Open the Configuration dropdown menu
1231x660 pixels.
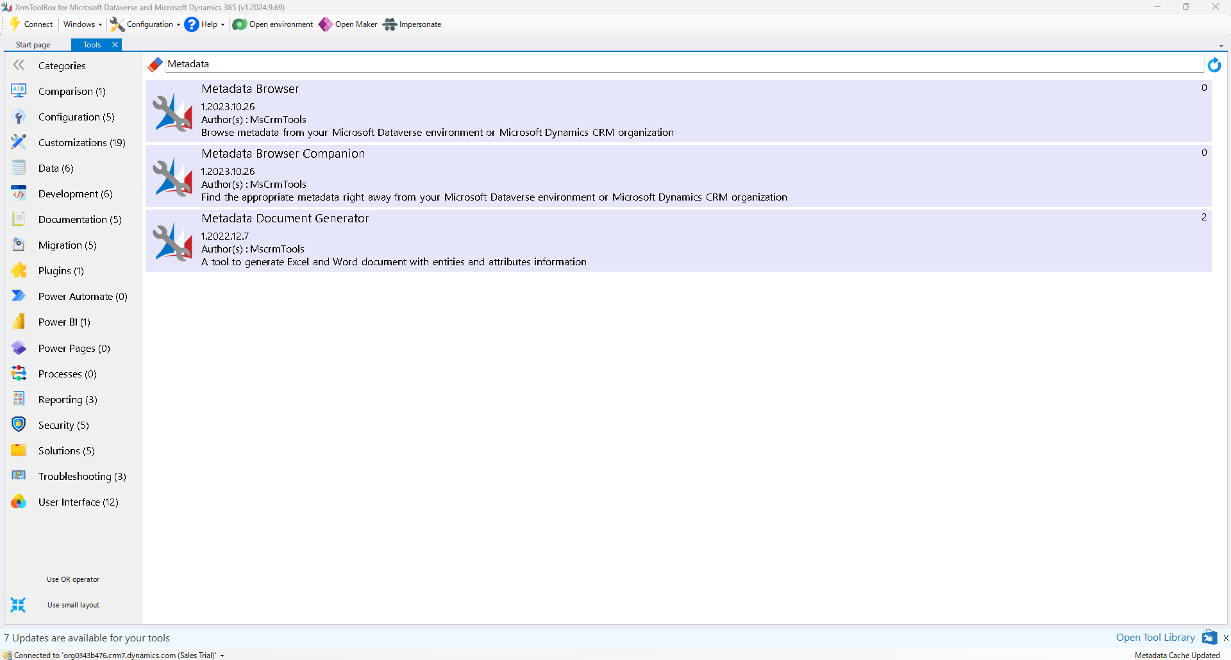153,24
